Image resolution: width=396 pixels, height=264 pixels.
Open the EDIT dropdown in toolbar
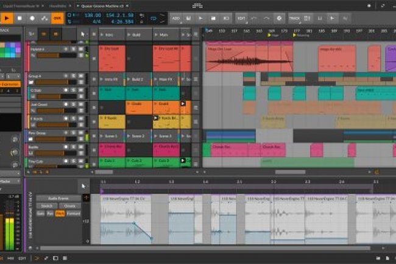pos(241,18)
